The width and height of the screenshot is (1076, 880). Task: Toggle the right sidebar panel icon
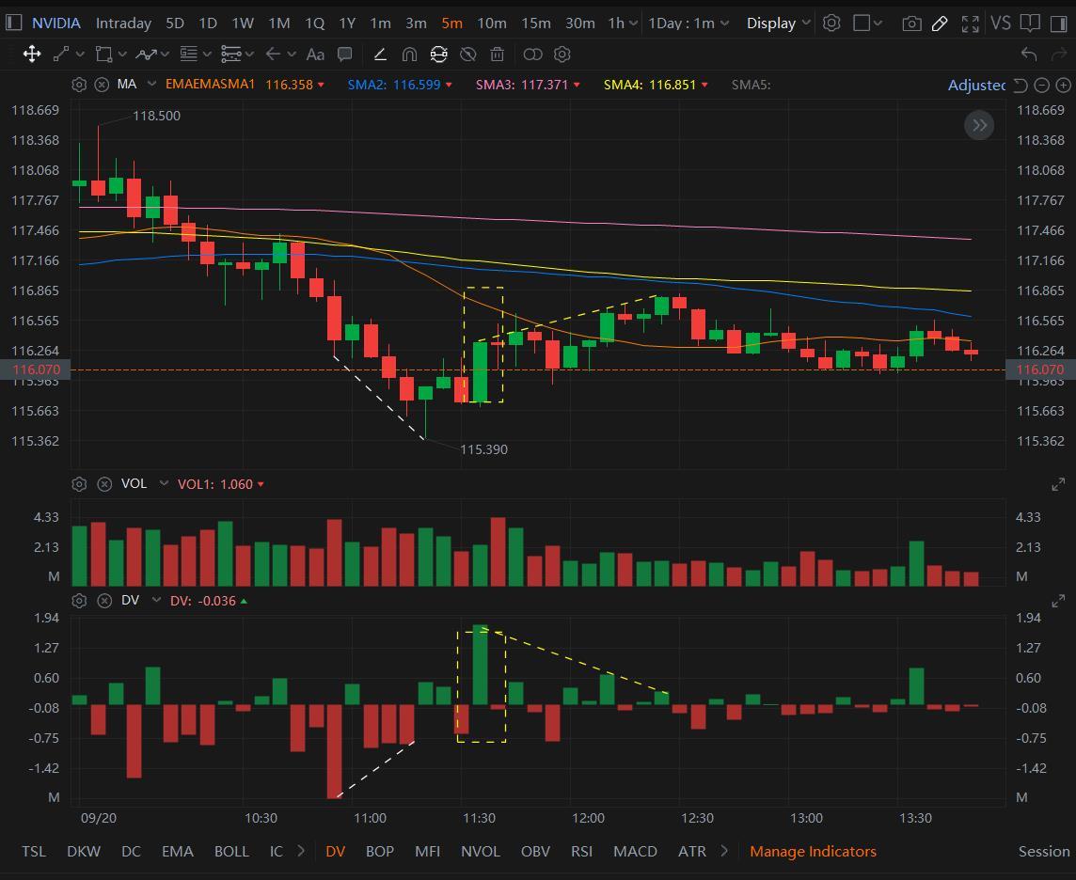point(1059,24)
